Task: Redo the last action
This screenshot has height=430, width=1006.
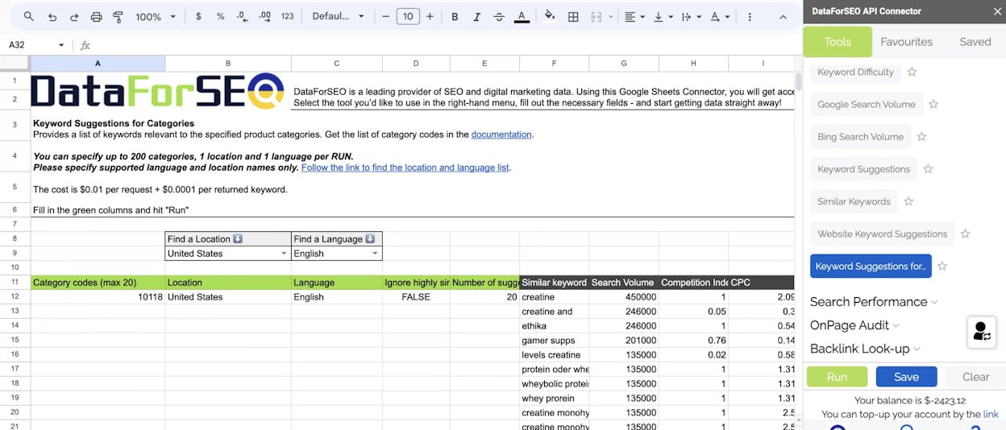Action: point(74,16)
